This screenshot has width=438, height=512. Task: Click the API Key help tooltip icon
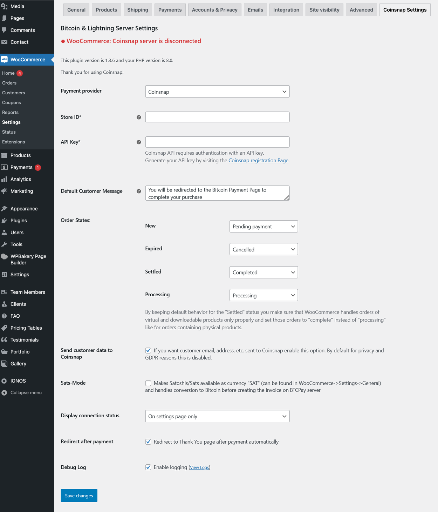pyautogui.click(x=139, y=142)
